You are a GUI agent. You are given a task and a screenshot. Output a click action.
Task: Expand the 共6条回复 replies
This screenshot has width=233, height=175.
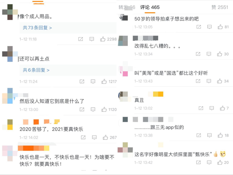(x=36, y=70)
